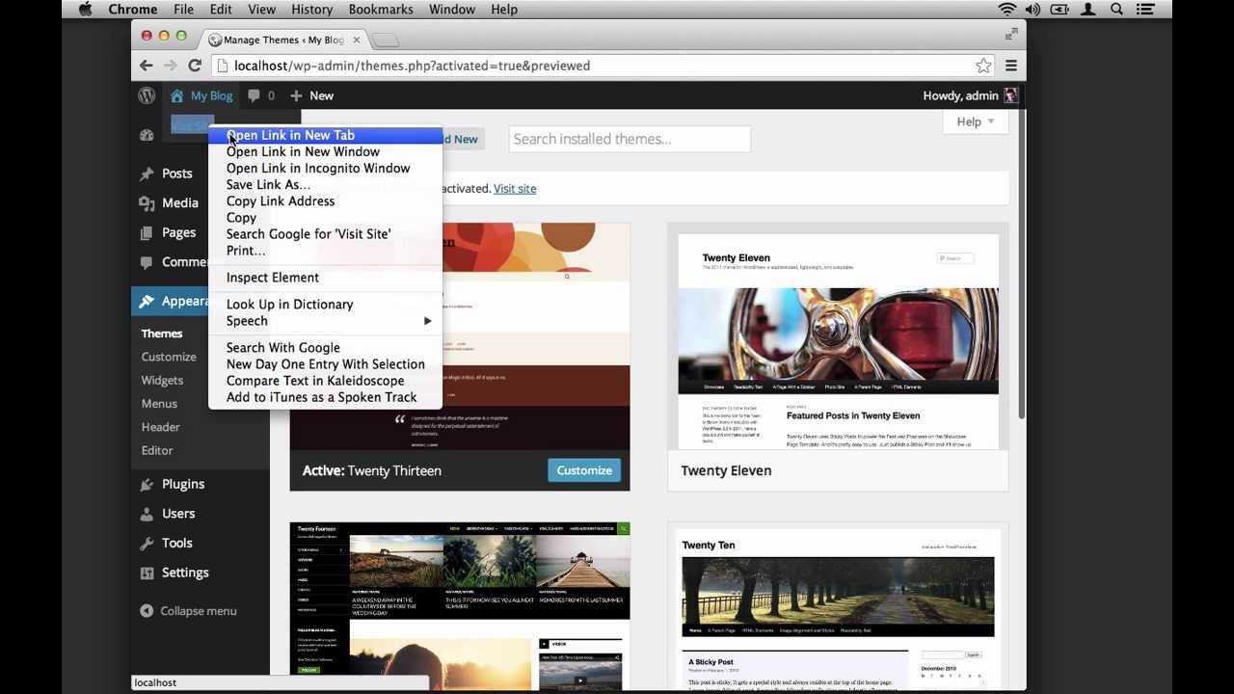Click the Comments icon in sidebar
1234x694 pixels.
(147, 261)
